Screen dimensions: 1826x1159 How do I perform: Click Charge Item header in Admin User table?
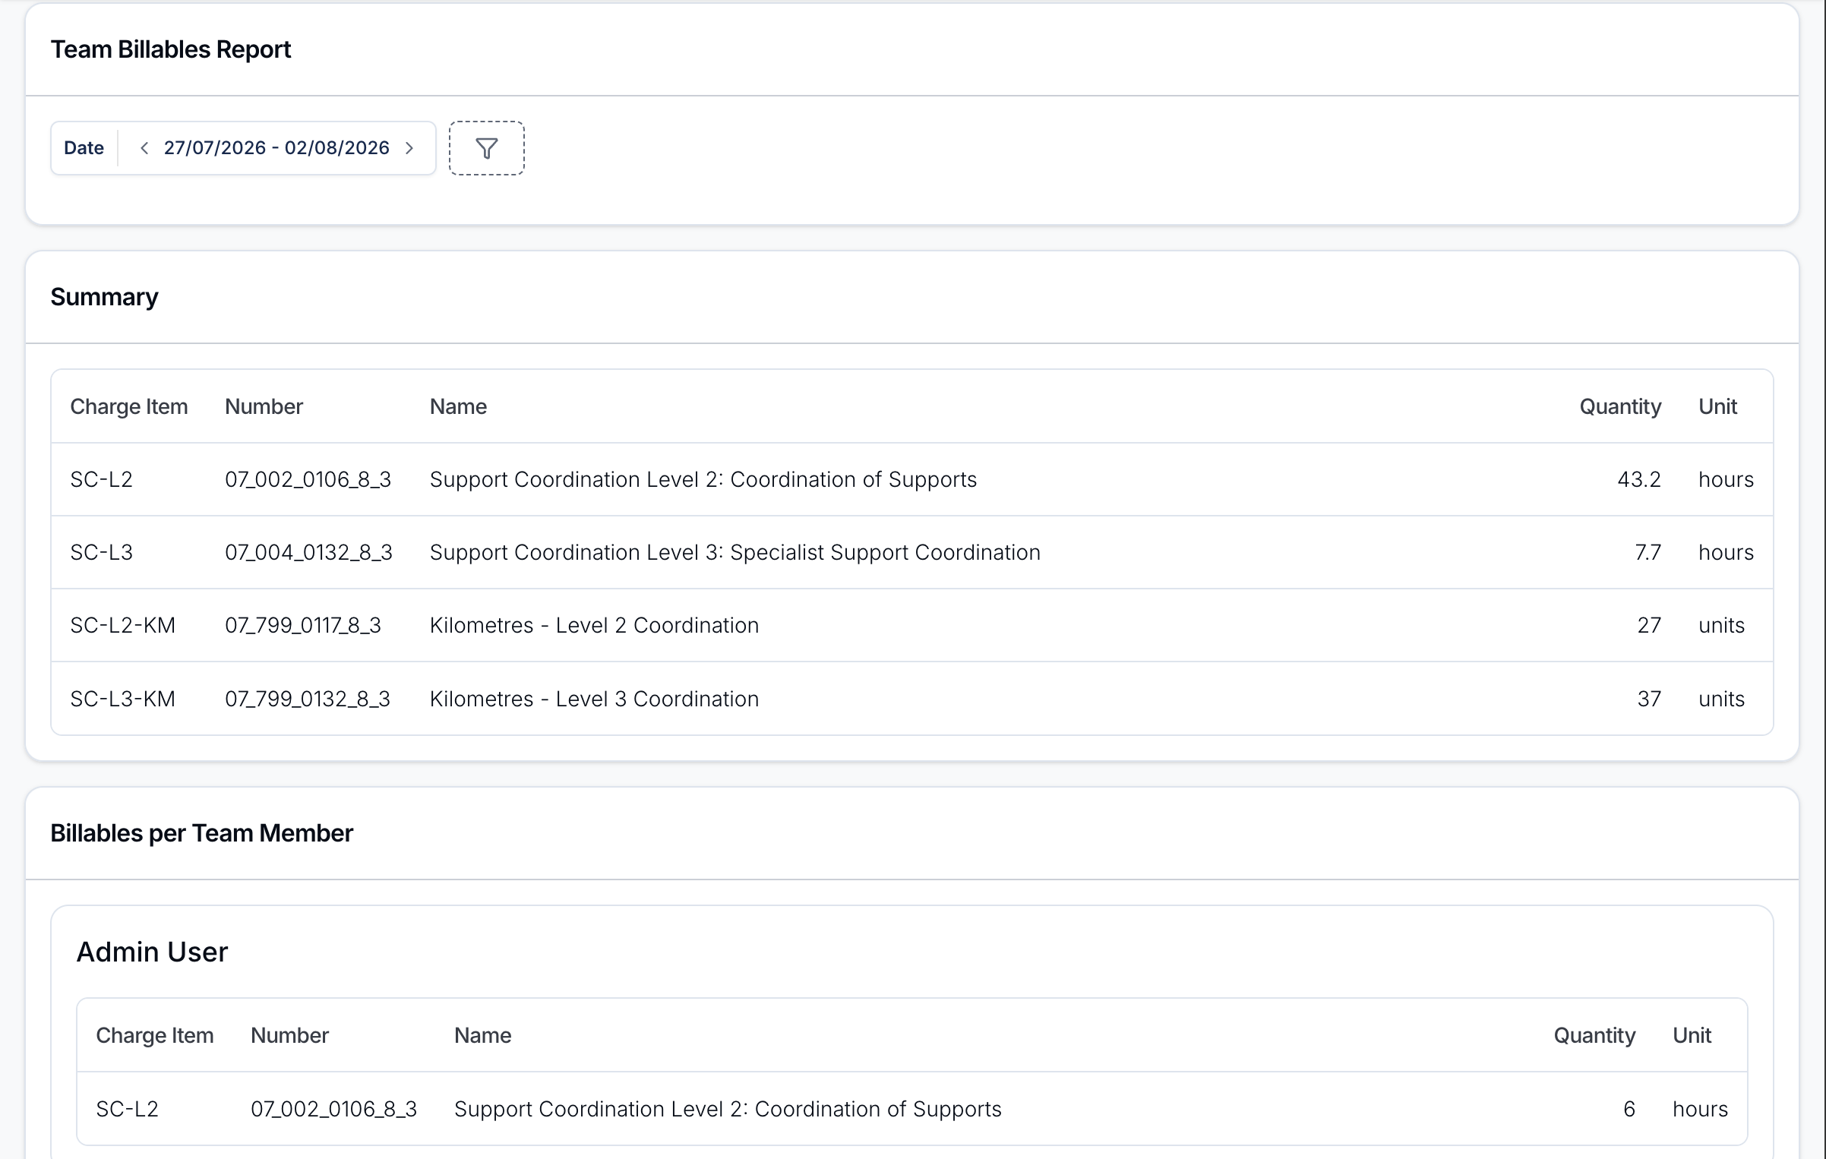click(x=155, y=1035)
